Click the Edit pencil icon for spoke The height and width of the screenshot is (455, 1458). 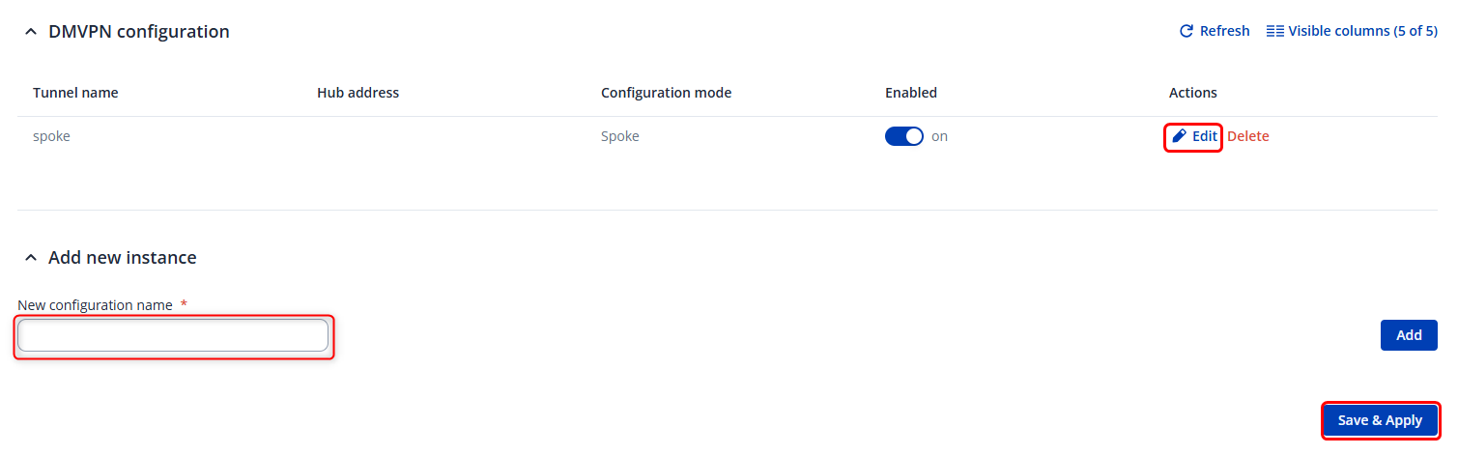point(1179,137)
